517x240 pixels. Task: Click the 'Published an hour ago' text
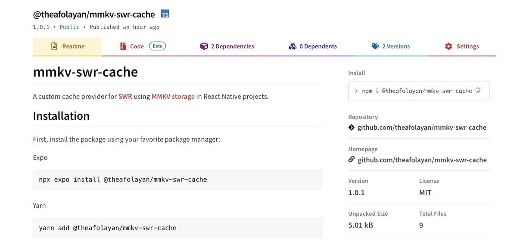coord(125,27)
